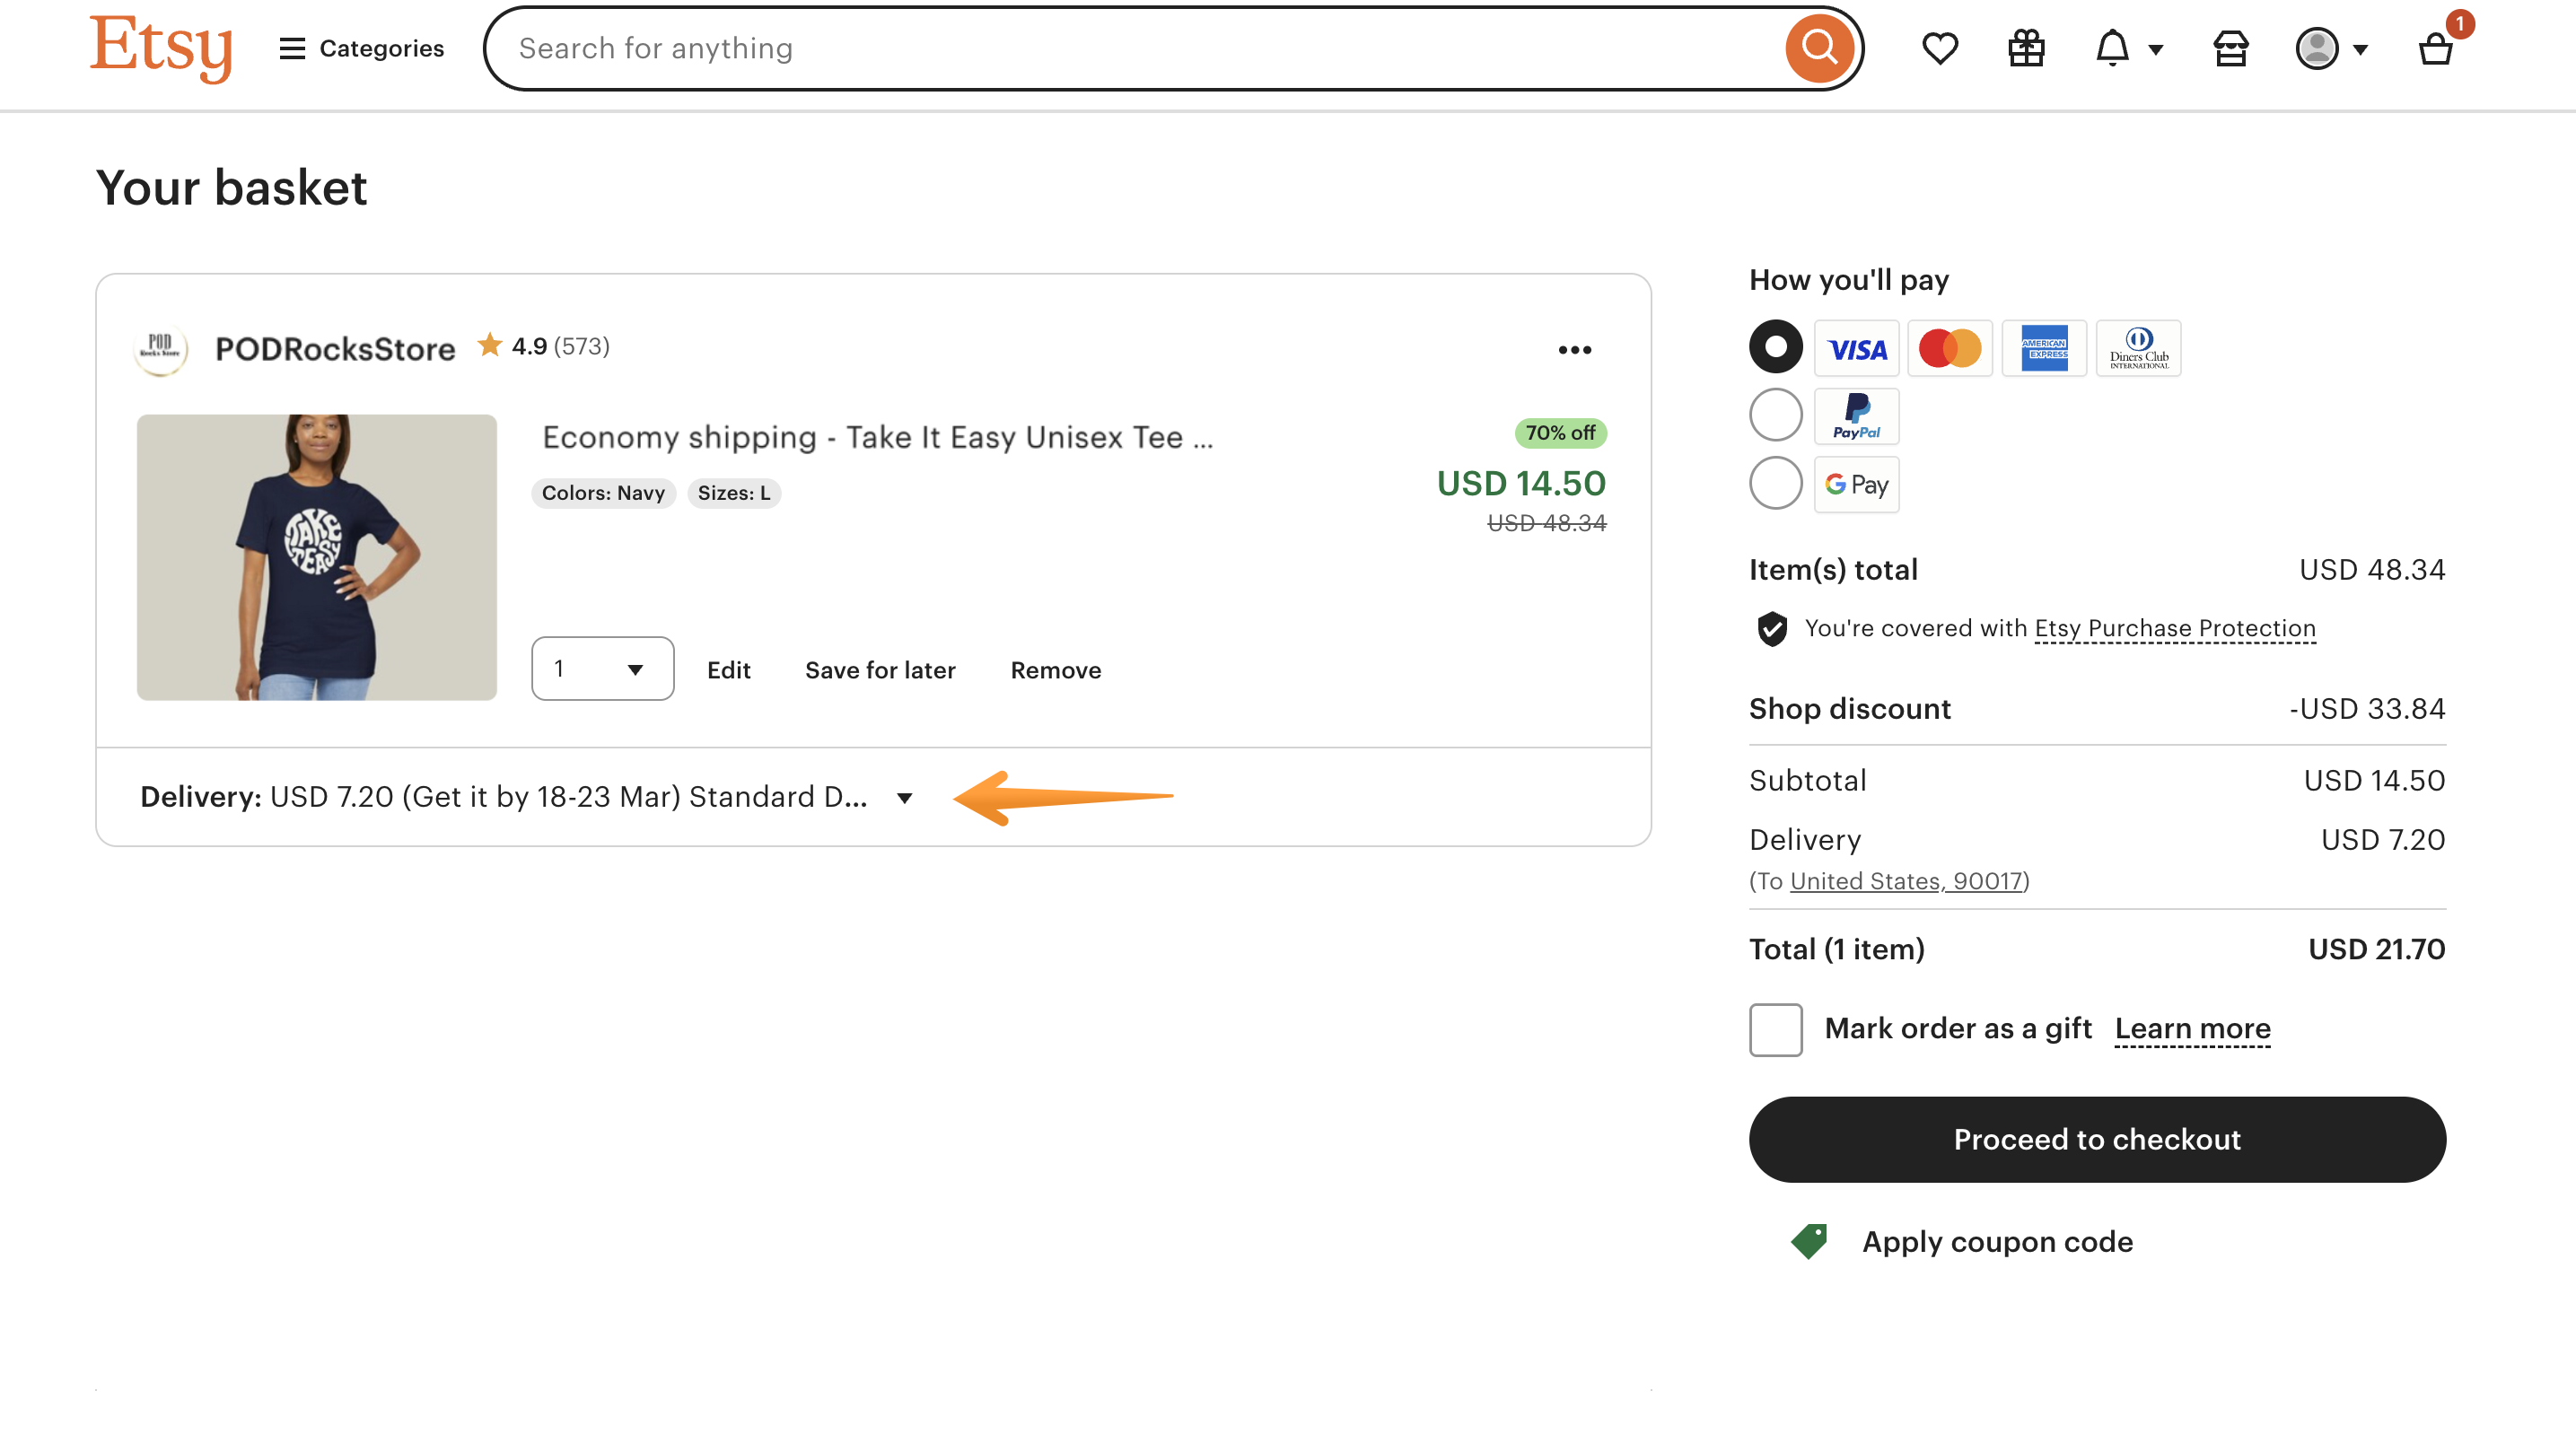
Task: Open the shop manager storefront icon
Action: coord(2231,47)
